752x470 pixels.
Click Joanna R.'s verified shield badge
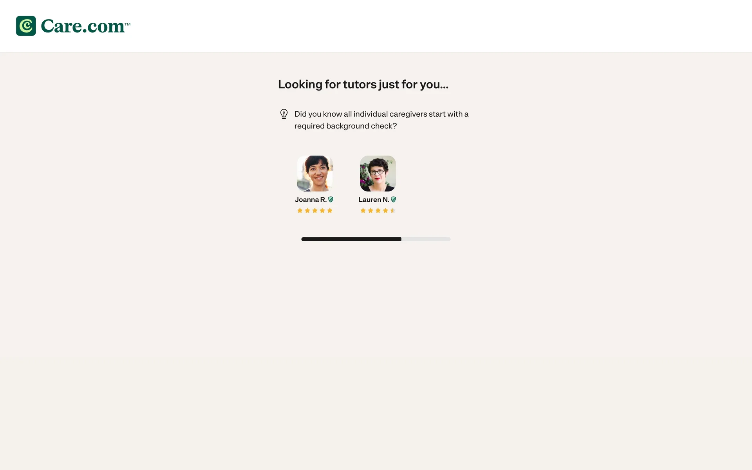[331, 199]
